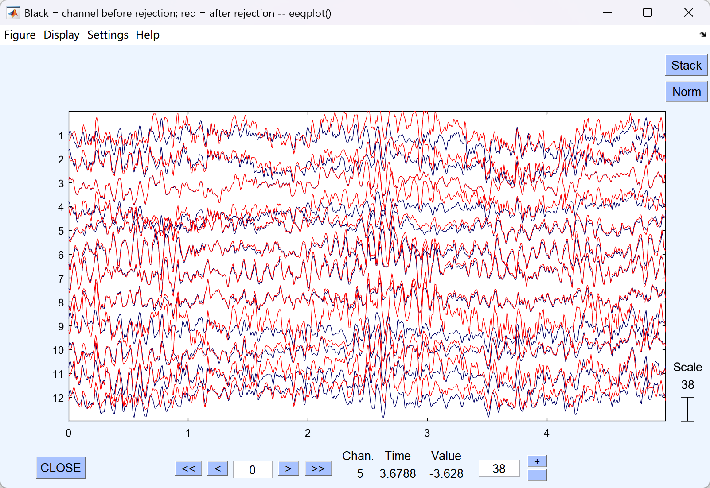Image resolution: width=710 pixels, height=488 pixels.
Task: Click the time position field showing 0
Action: click(x=253, y=469)
